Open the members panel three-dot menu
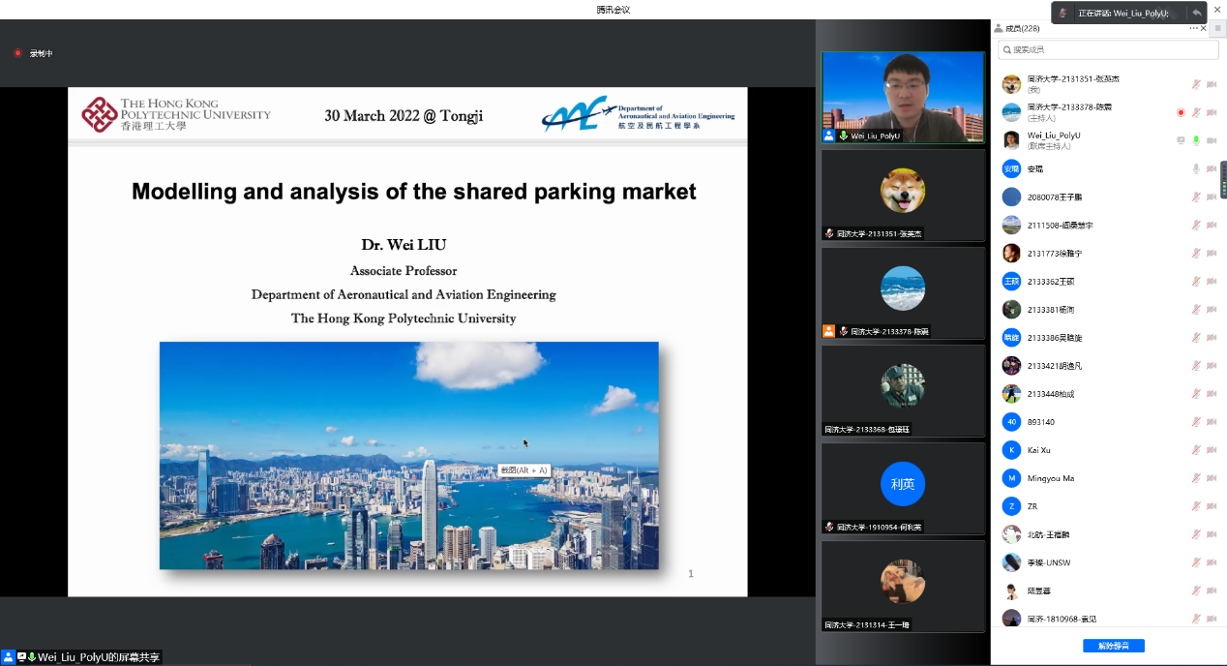This screenshot has width=1227, height=666. tap(1194, 28)
